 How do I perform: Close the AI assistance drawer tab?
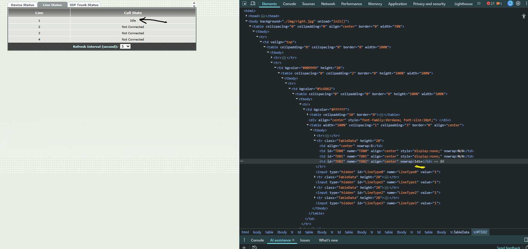pyautogui.click(x=293, y=240)
